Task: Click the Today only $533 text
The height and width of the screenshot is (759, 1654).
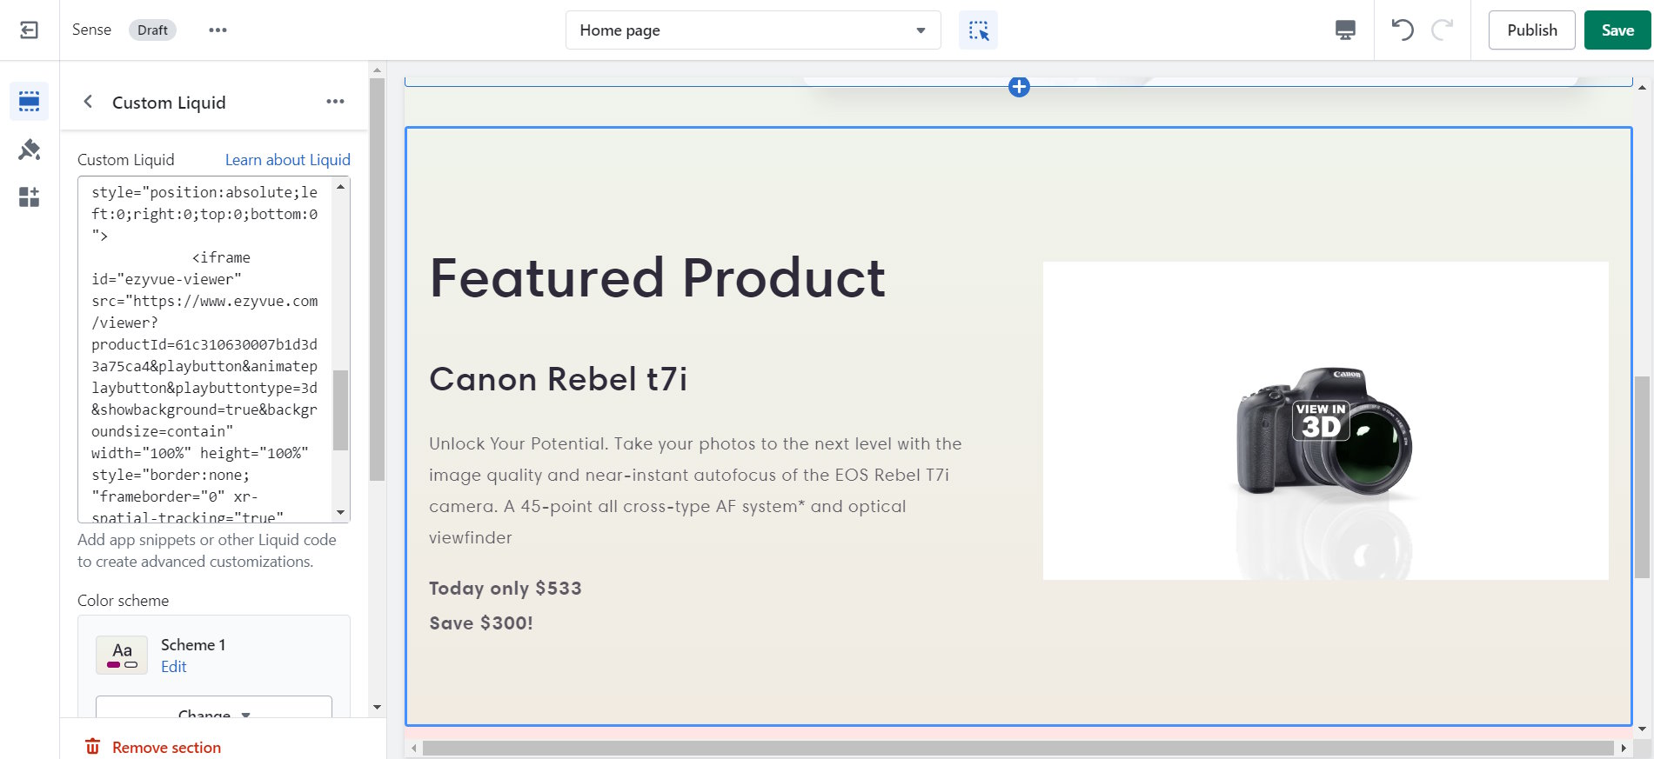Action: pyautogui.click(x=506, y=589)
